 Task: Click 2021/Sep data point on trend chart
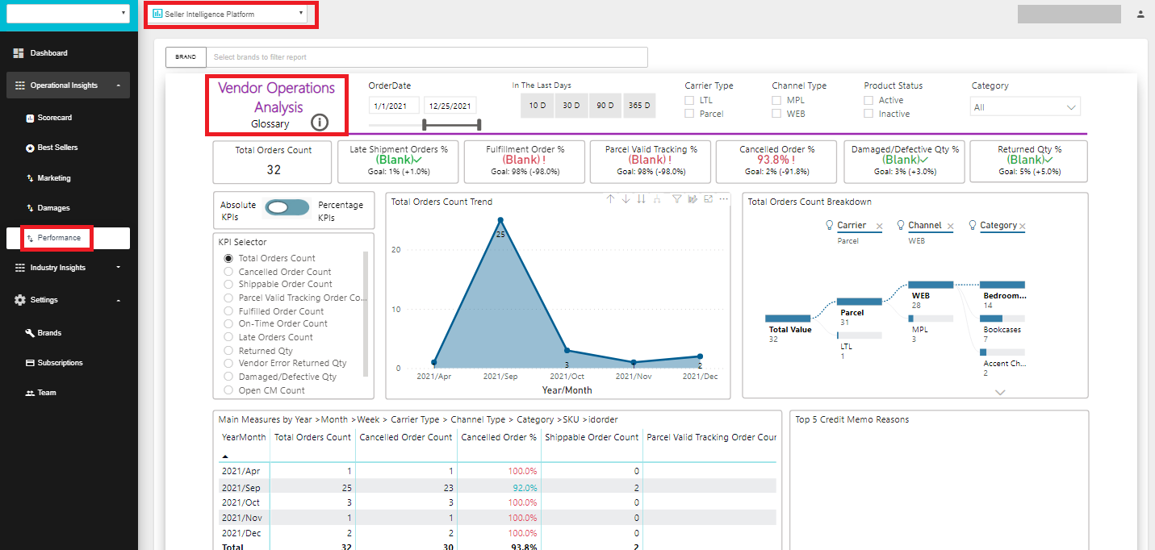tap(500, 220)
